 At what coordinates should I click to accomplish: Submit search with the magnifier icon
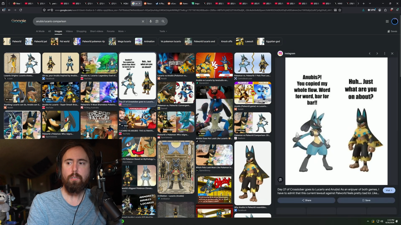(x=163, y=21)
